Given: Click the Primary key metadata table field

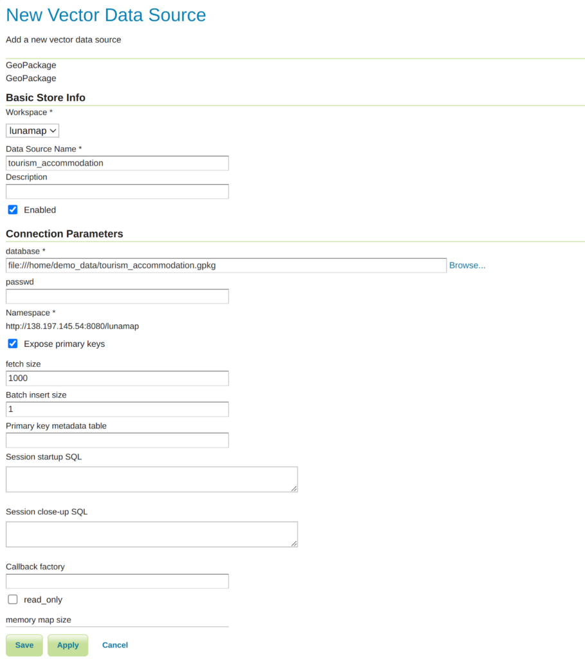Looking at the screenshot, I should [117, 440].
